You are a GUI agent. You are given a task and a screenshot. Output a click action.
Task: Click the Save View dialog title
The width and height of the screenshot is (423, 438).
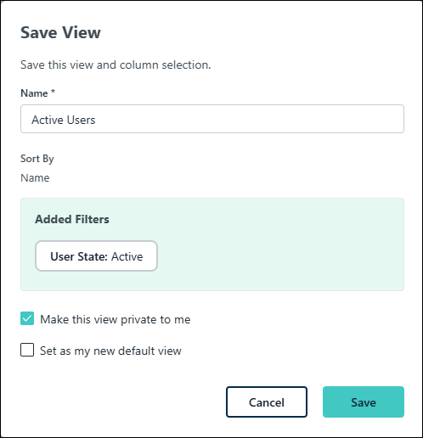coord(60,32)
